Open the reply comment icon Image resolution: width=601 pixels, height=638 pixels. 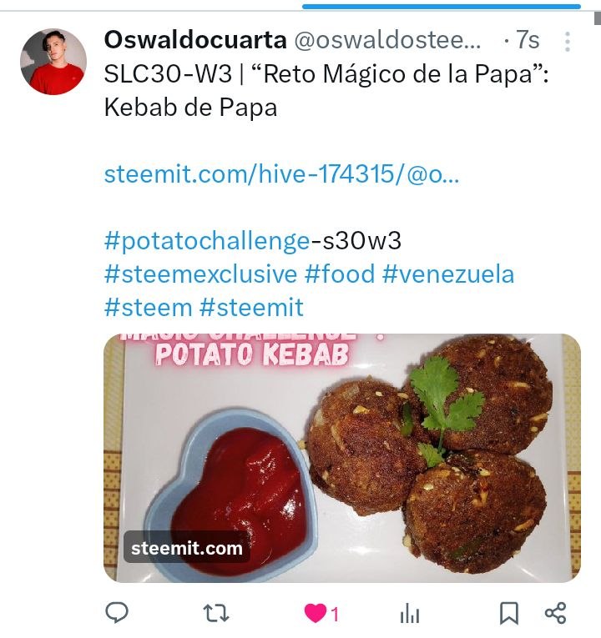point(117,612)
